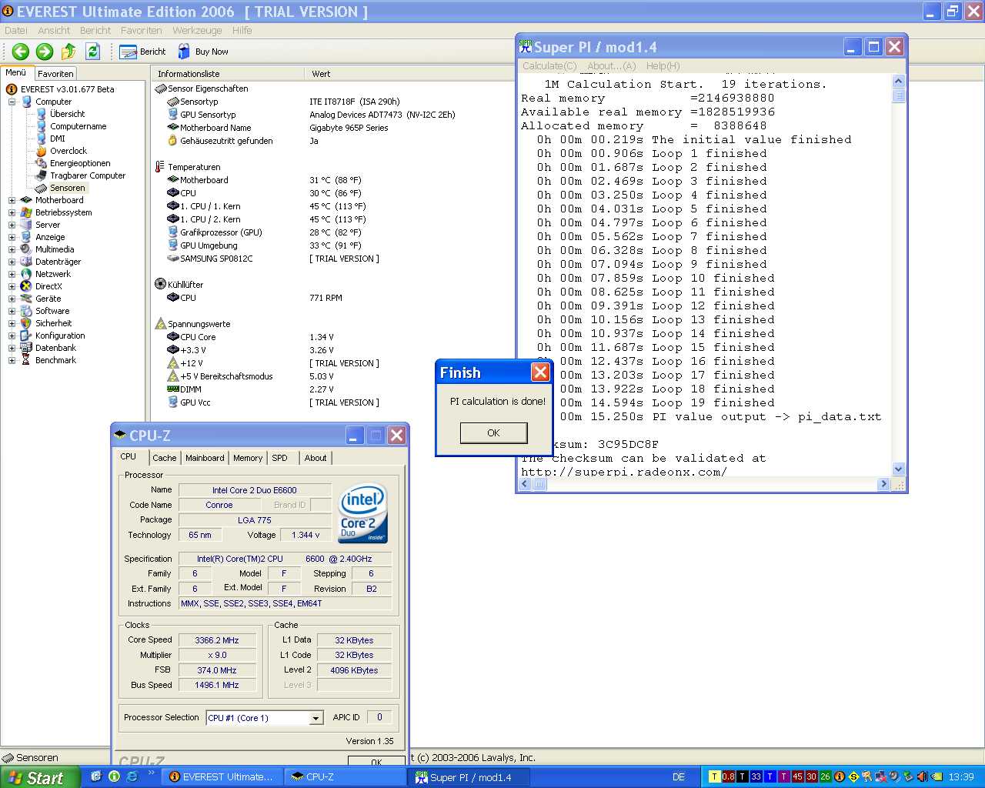985x788 pixels.
Task: Expand the Datenträger tree node
Action: [x=12, y=262]
